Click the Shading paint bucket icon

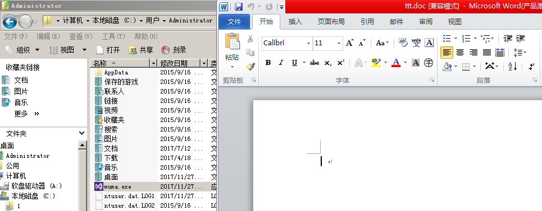pos(447,66)
